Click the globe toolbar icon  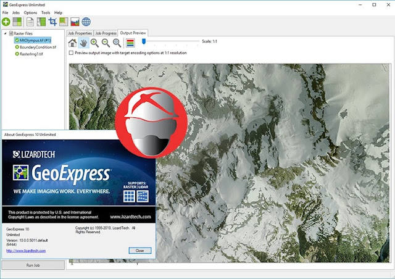86,22
